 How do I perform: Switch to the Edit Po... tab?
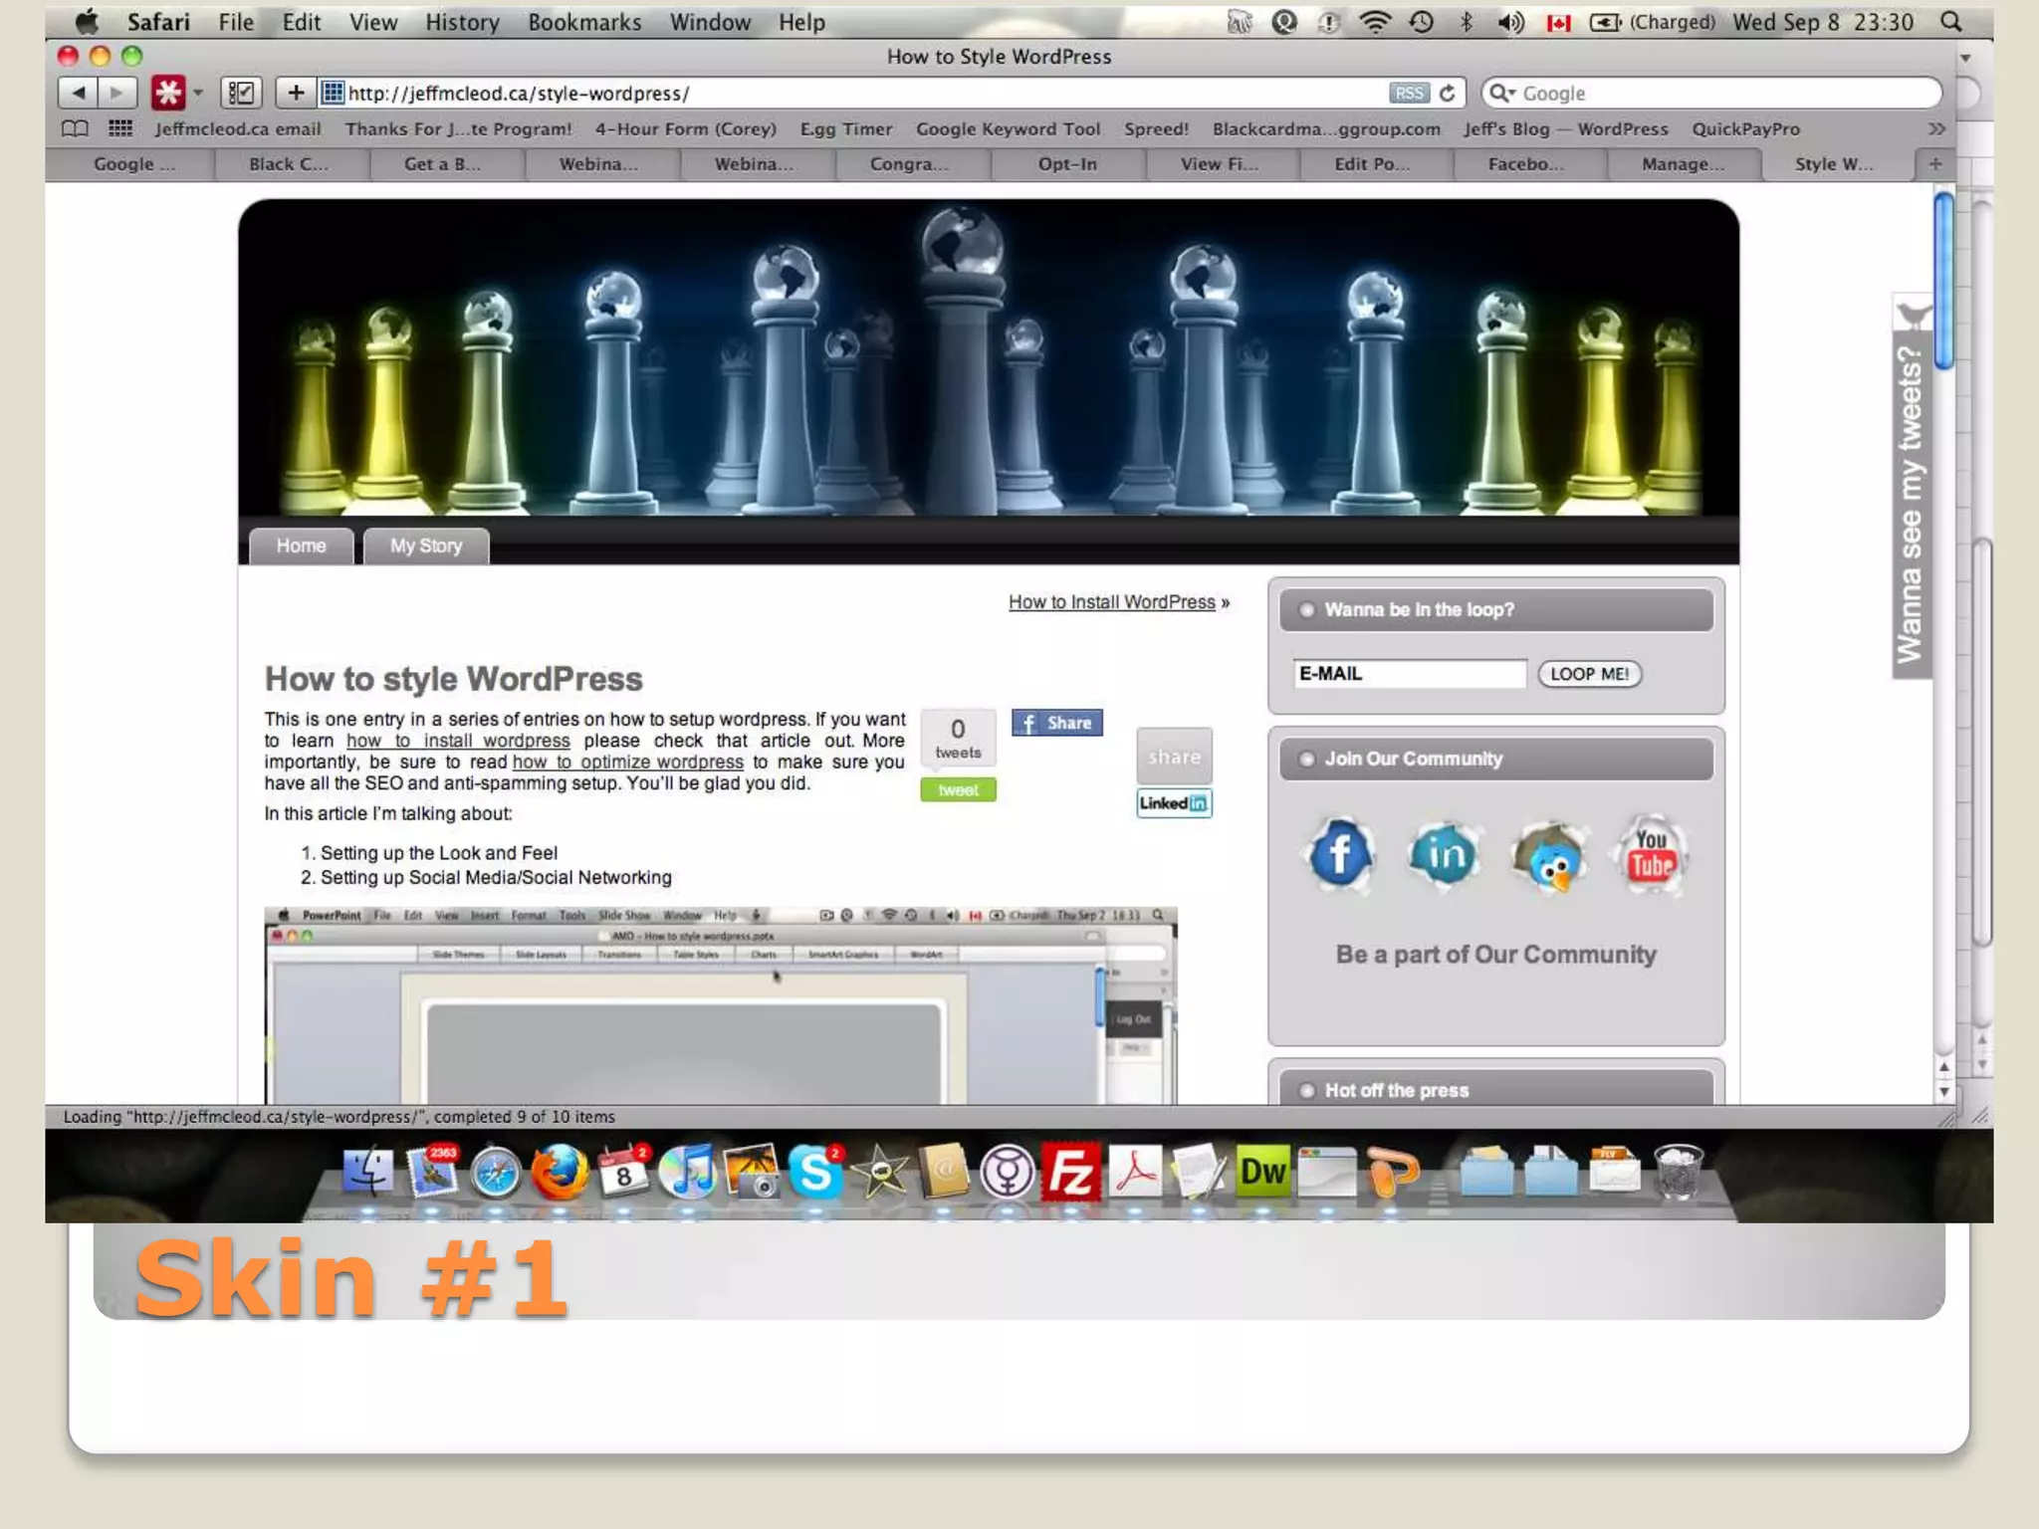(x=1372, y=164)
